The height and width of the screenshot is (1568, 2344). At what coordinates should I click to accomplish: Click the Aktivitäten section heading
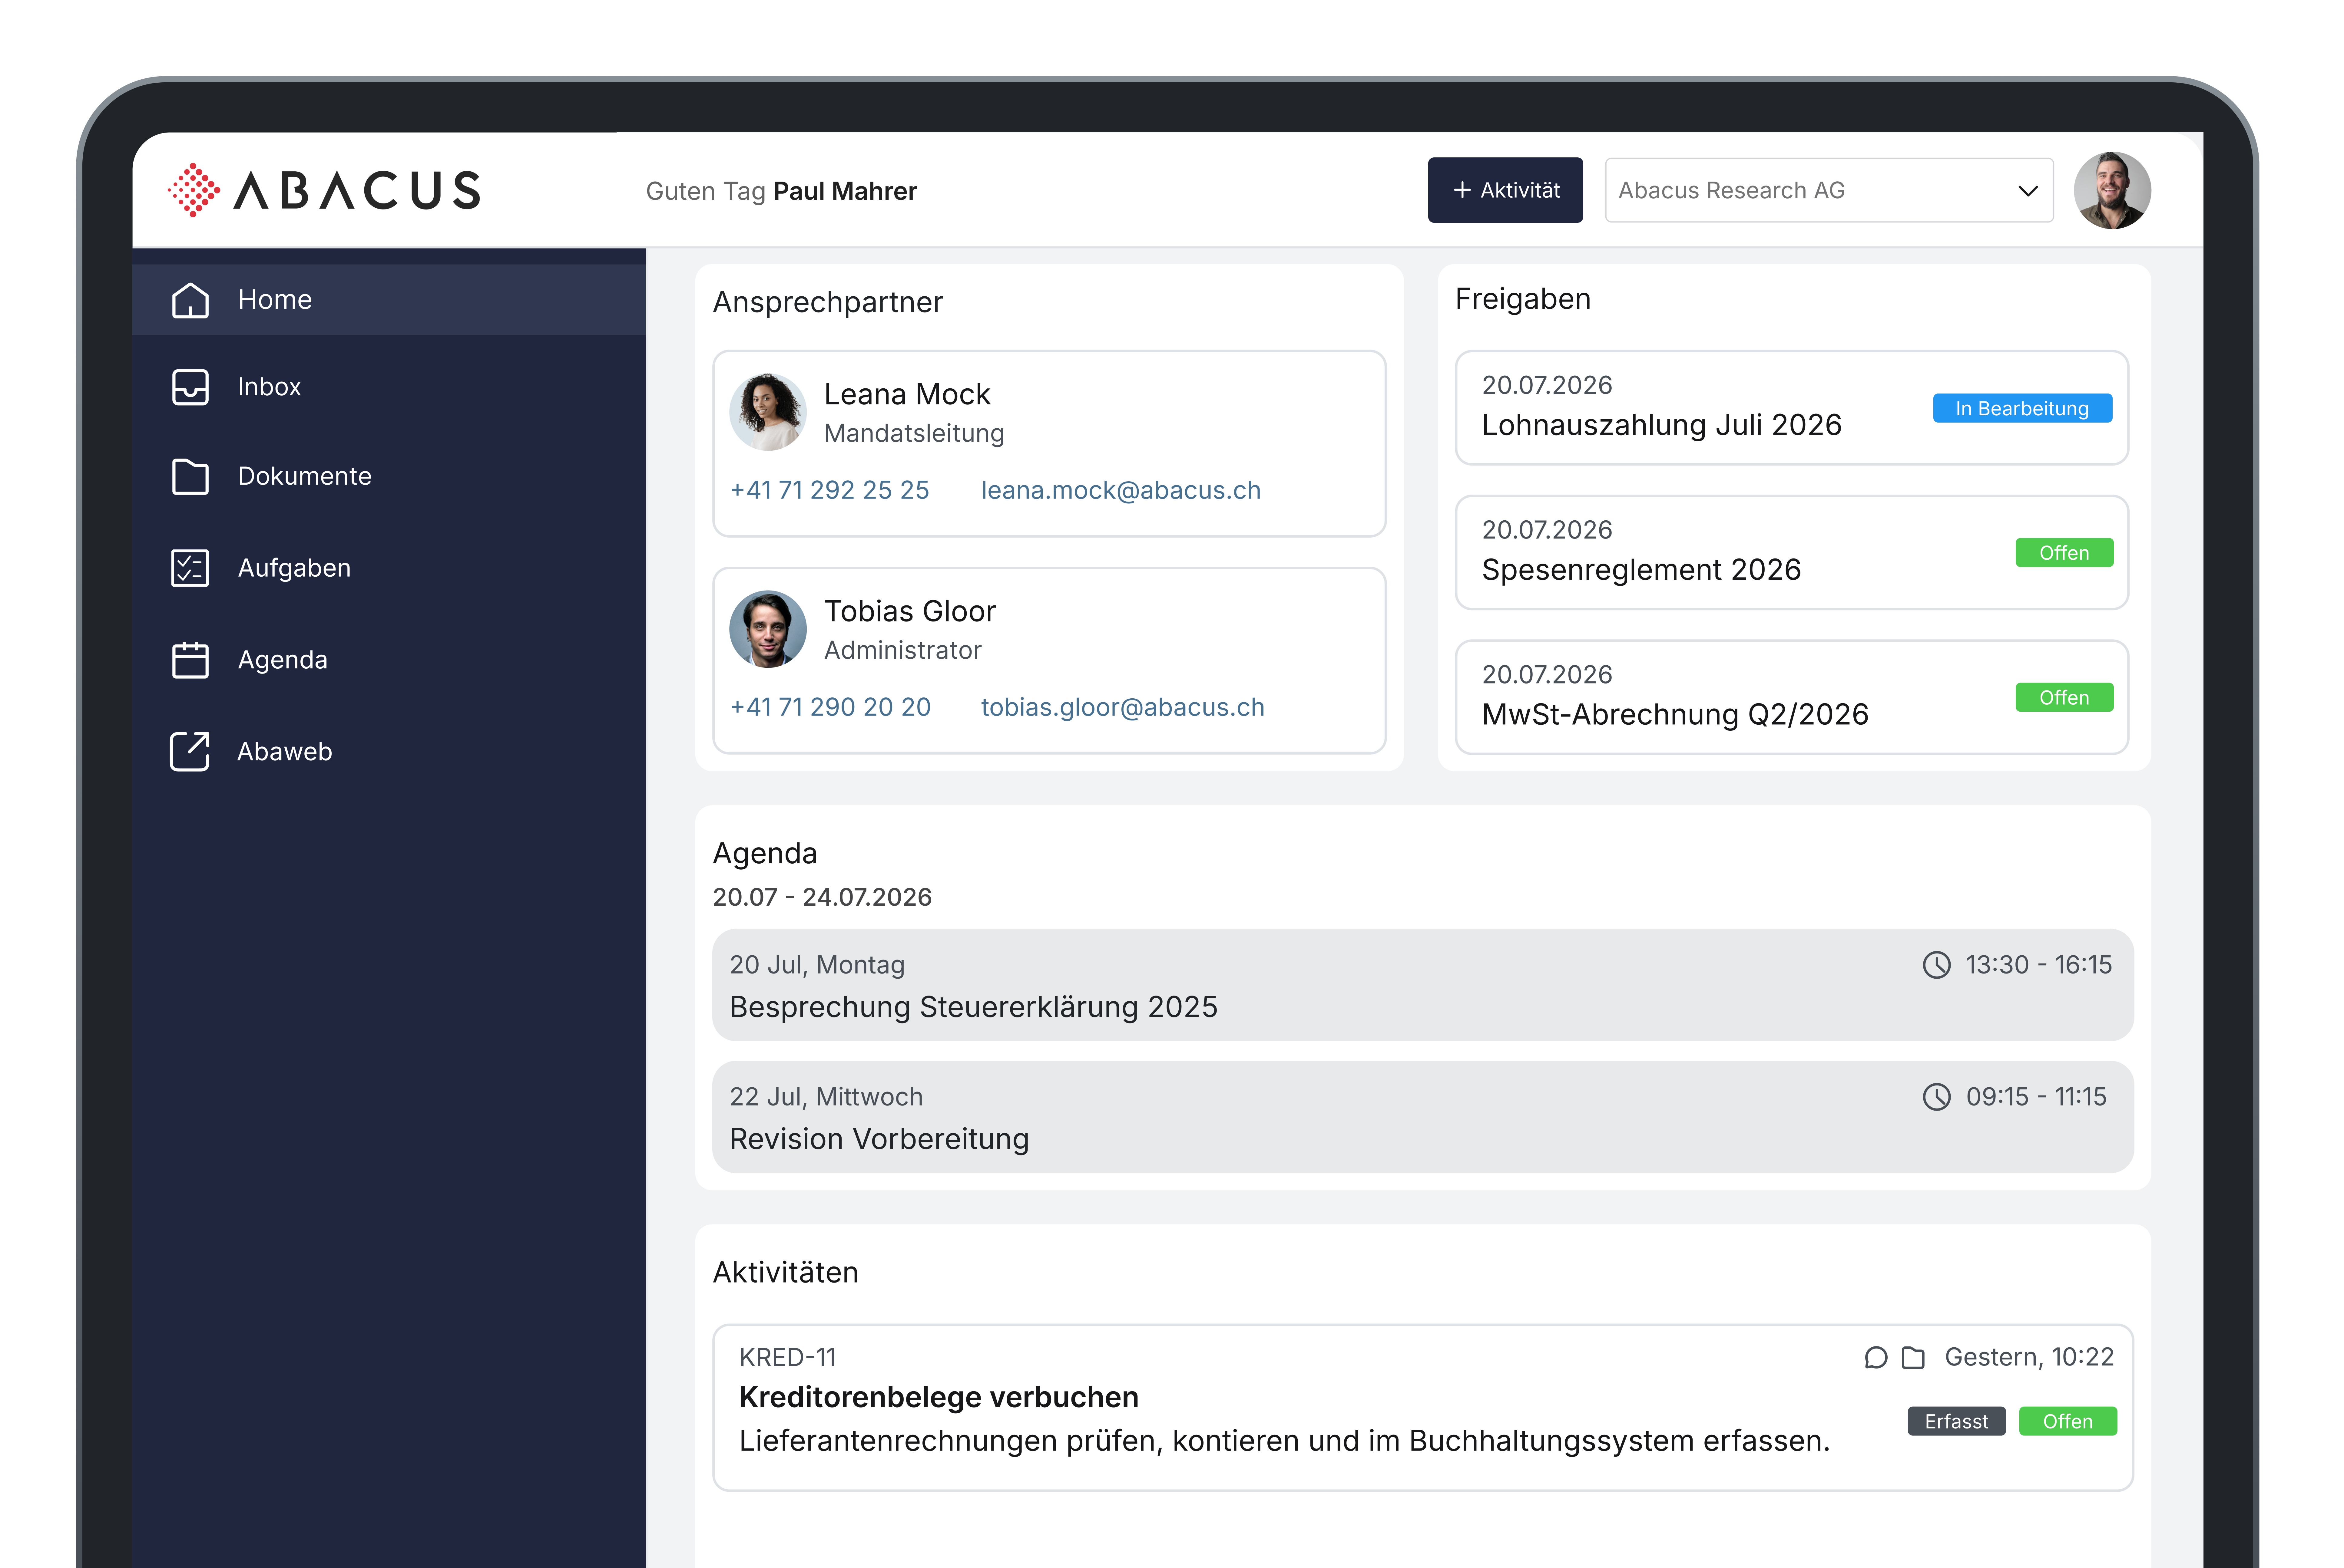click(785, 1272)
